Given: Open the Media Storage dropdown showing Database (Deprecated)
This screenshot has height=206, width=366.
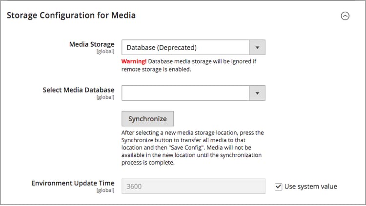Looking at the screenshot, I should [x=185, y=47].
